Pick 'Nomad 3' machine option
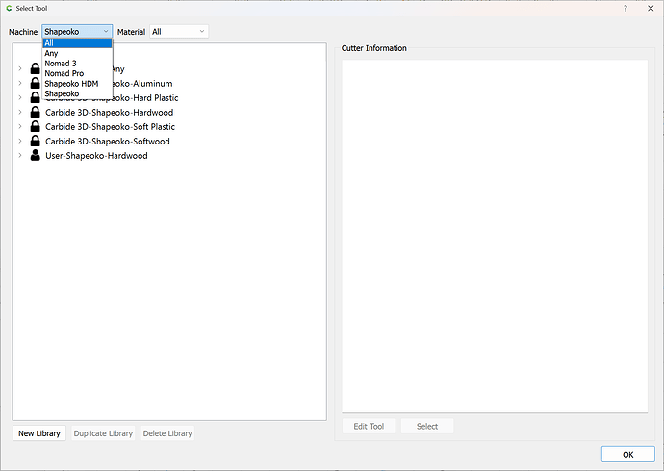Image resolution: width=664 pixels, height=471 pixels. (x=78, y=64)
